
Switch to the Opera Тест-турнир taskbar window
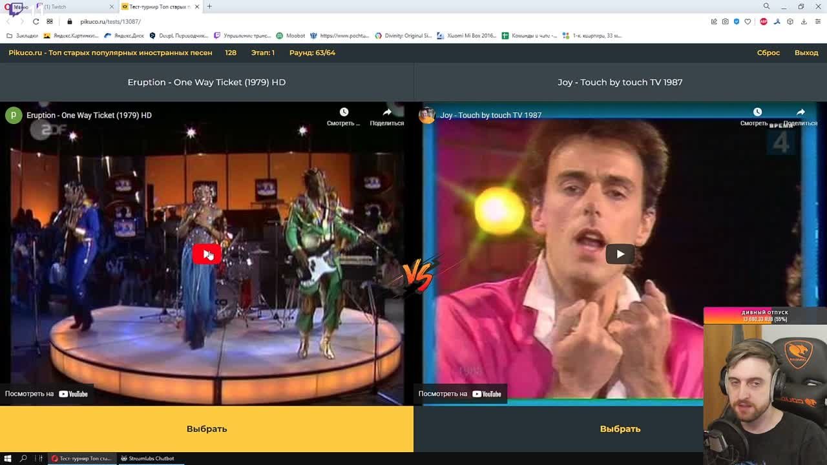click(83, 459)
